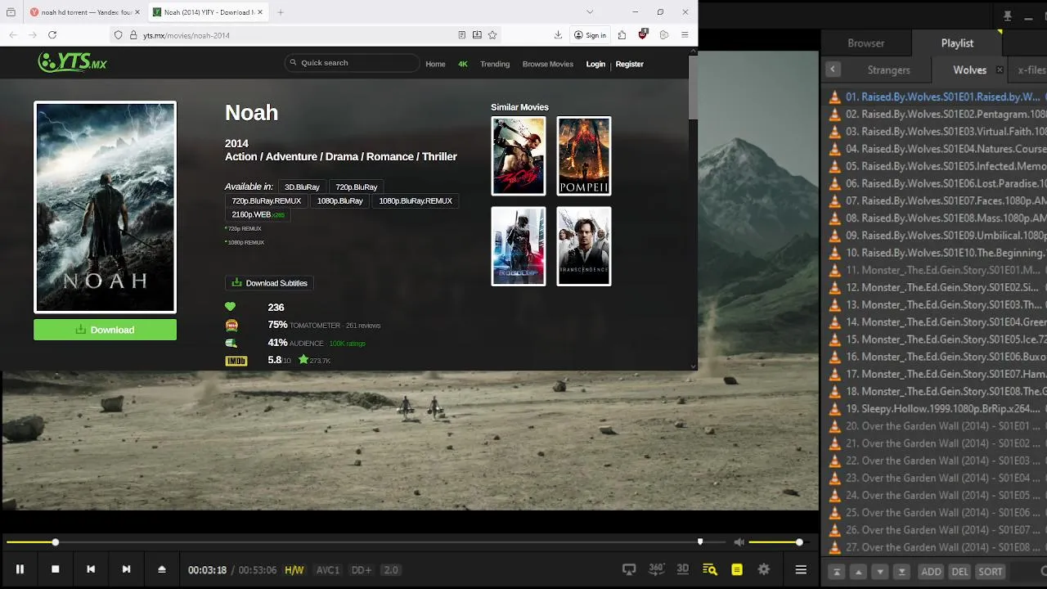This screenshot has height=589, width=1047.
Task: Click the Login link on YTS
Action: pos(595,64)
